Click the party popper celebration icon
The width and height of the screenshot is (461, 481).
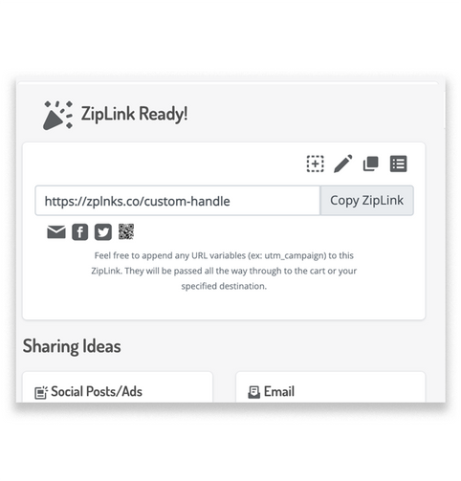(57, 116)
